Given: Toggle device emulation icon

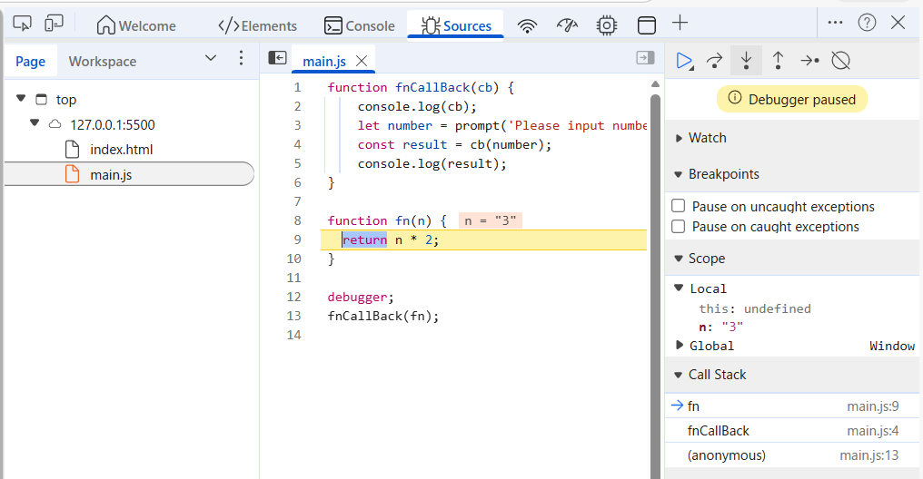Looking at the screenshot, I should [x=55, y=24].
